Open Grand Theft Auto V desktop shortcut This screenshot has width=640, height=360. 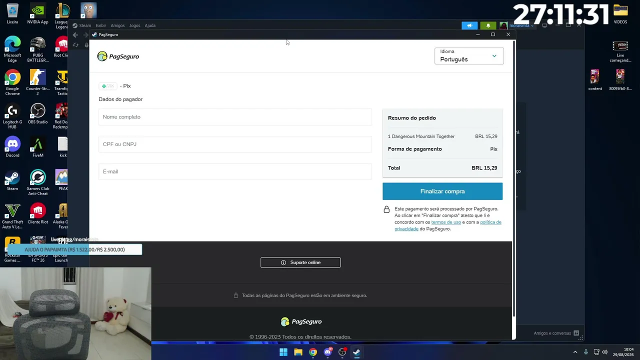click(12, 216)
